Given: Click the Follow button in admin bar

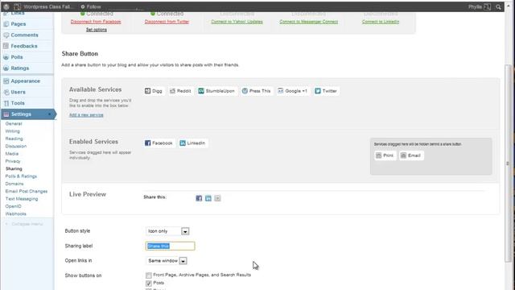Looking at the screenshot, I should (x=91, y=6).
